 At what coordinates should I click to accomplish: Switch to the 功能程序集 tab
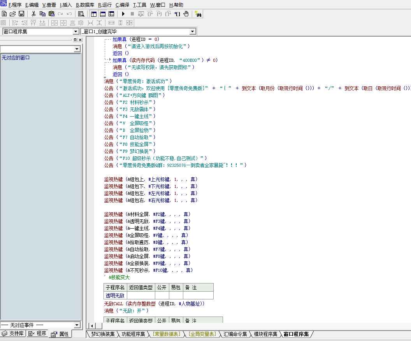pyautogui.click(x=133, y=334)
